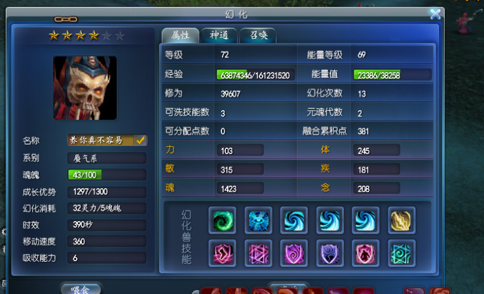Switch to the 神通 tab
Image resolution: width=484 pixels, height=294 pixels.
(x=219, y=35)
